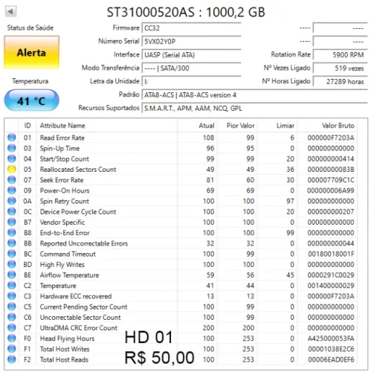
Task: Select the Airflow Temperature attribute name
Action: tap(69, 275)
